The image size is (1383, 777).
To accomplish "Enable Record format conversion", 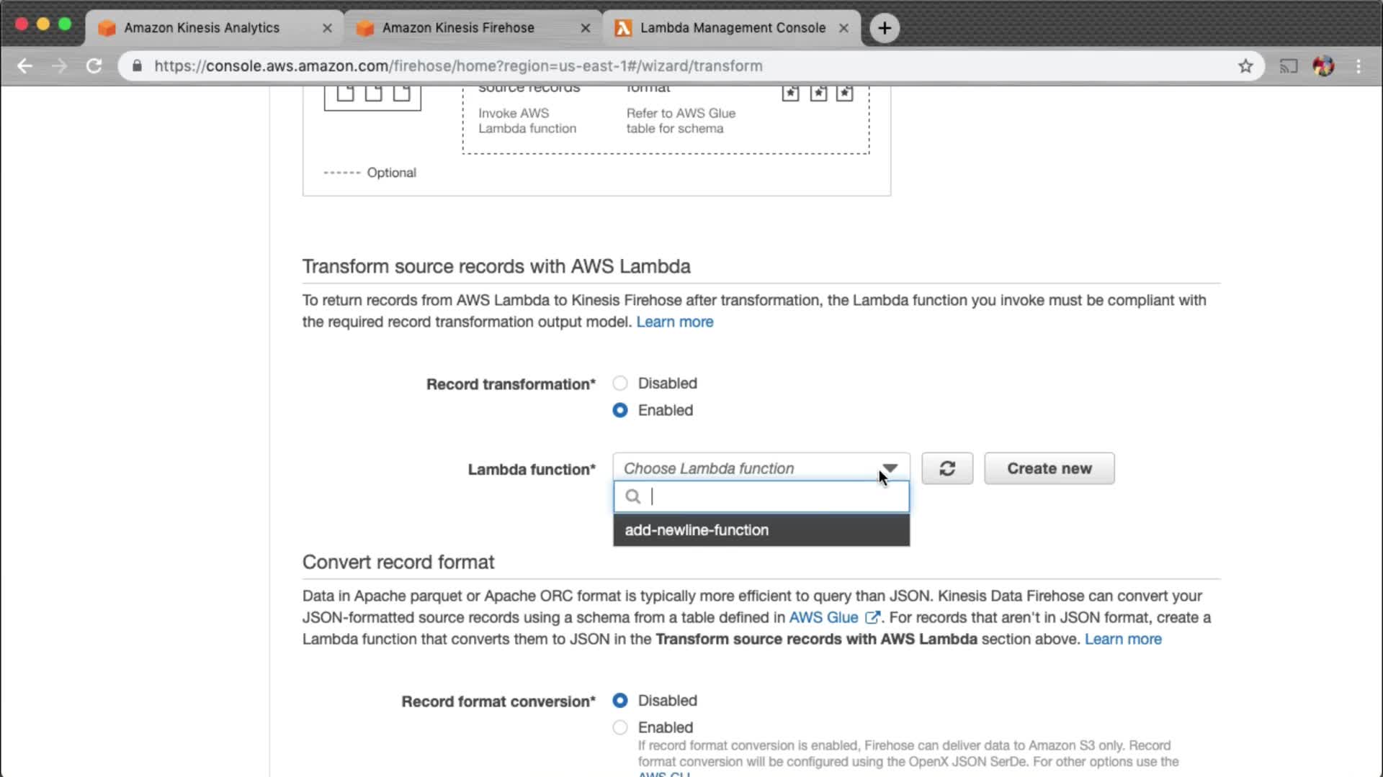I will (x=619, y=727).
